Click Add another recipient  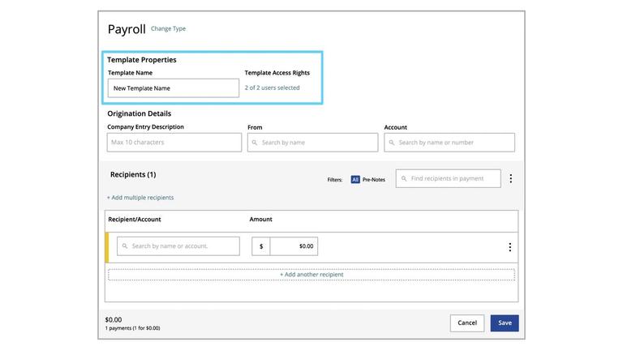(x=311, y=274)
